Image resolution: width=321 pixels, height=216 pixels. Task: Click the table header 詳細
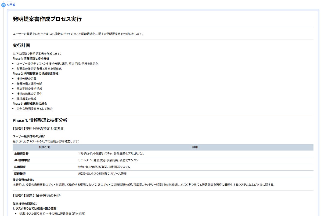[195, 147]
